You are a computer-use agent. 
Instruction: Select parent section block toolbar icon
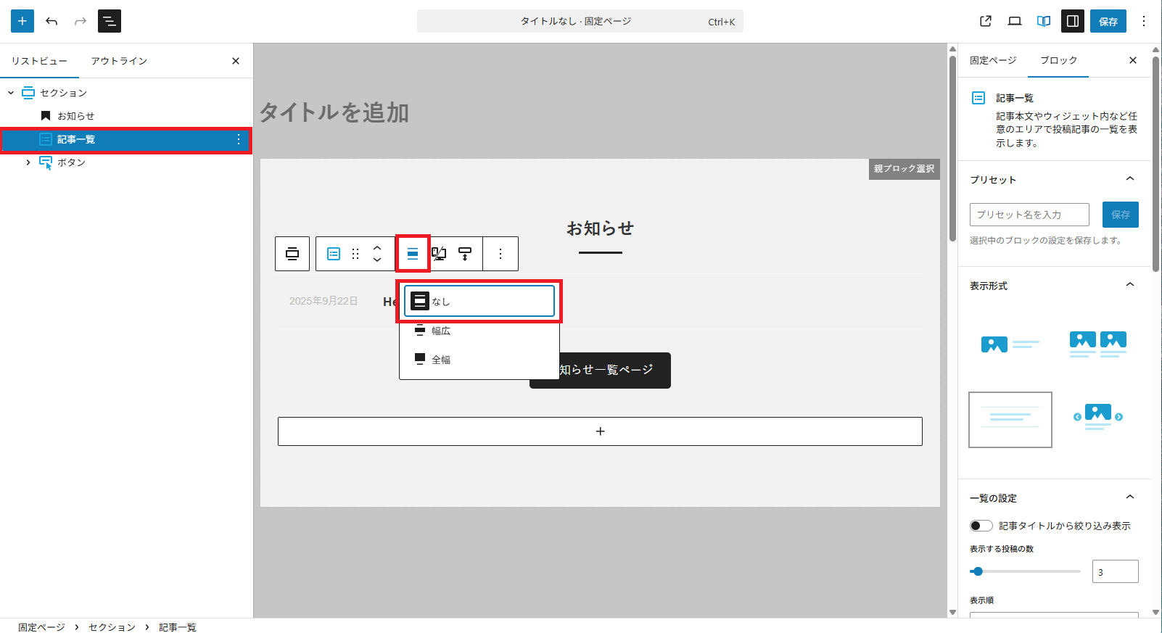pyautogui.click(x=292, y=254)
